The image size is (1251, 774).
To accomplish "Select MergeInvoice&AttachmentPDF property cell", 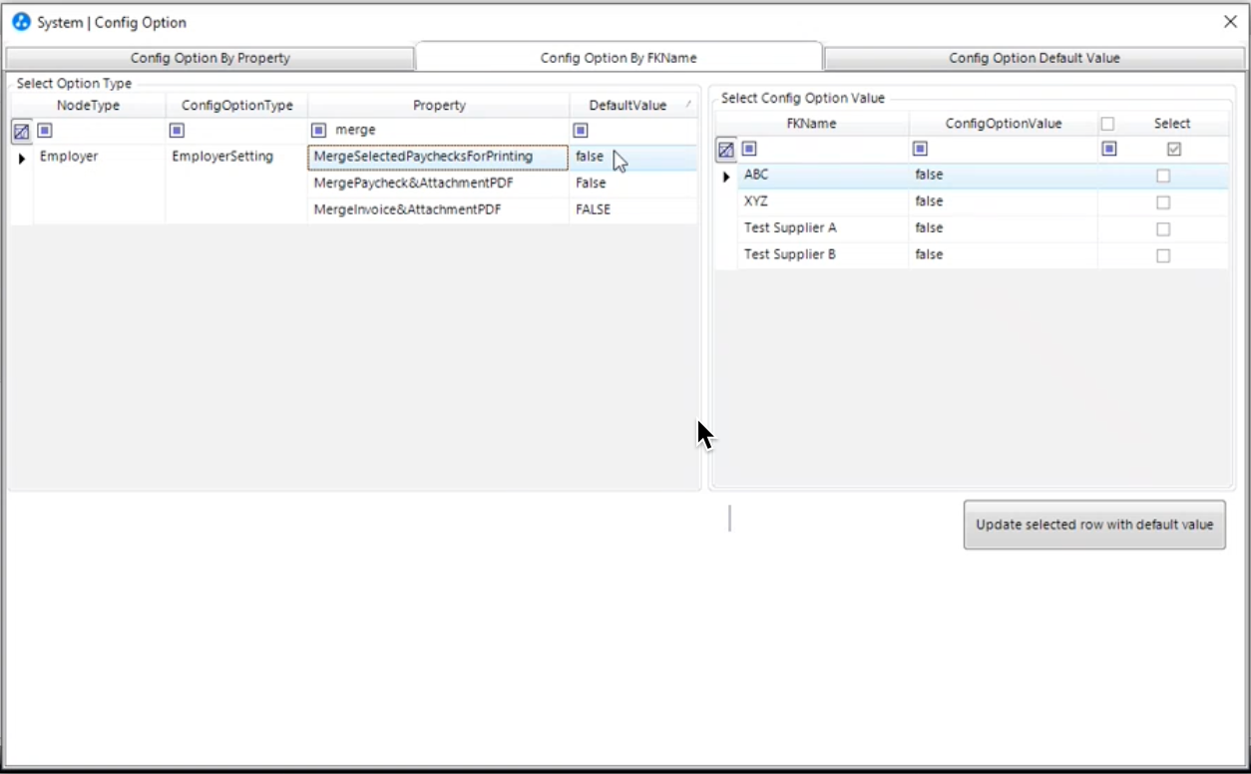I will click(x=438, y=209).
